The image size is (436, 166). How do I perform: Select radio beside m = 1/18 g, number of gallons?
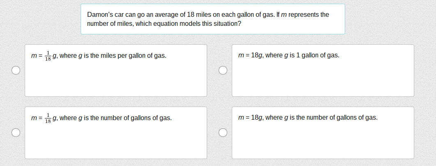point(15,132)
